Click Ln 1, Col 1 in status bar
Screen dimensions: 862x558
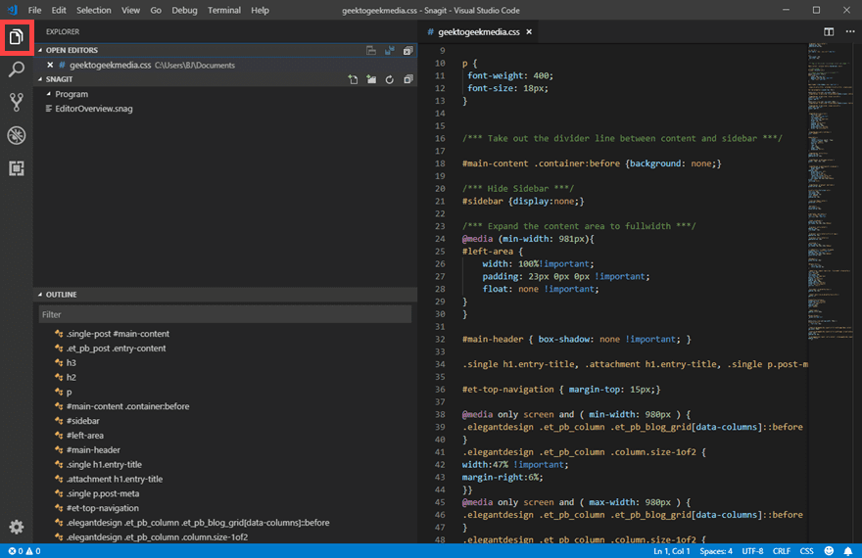click(671, 551)
